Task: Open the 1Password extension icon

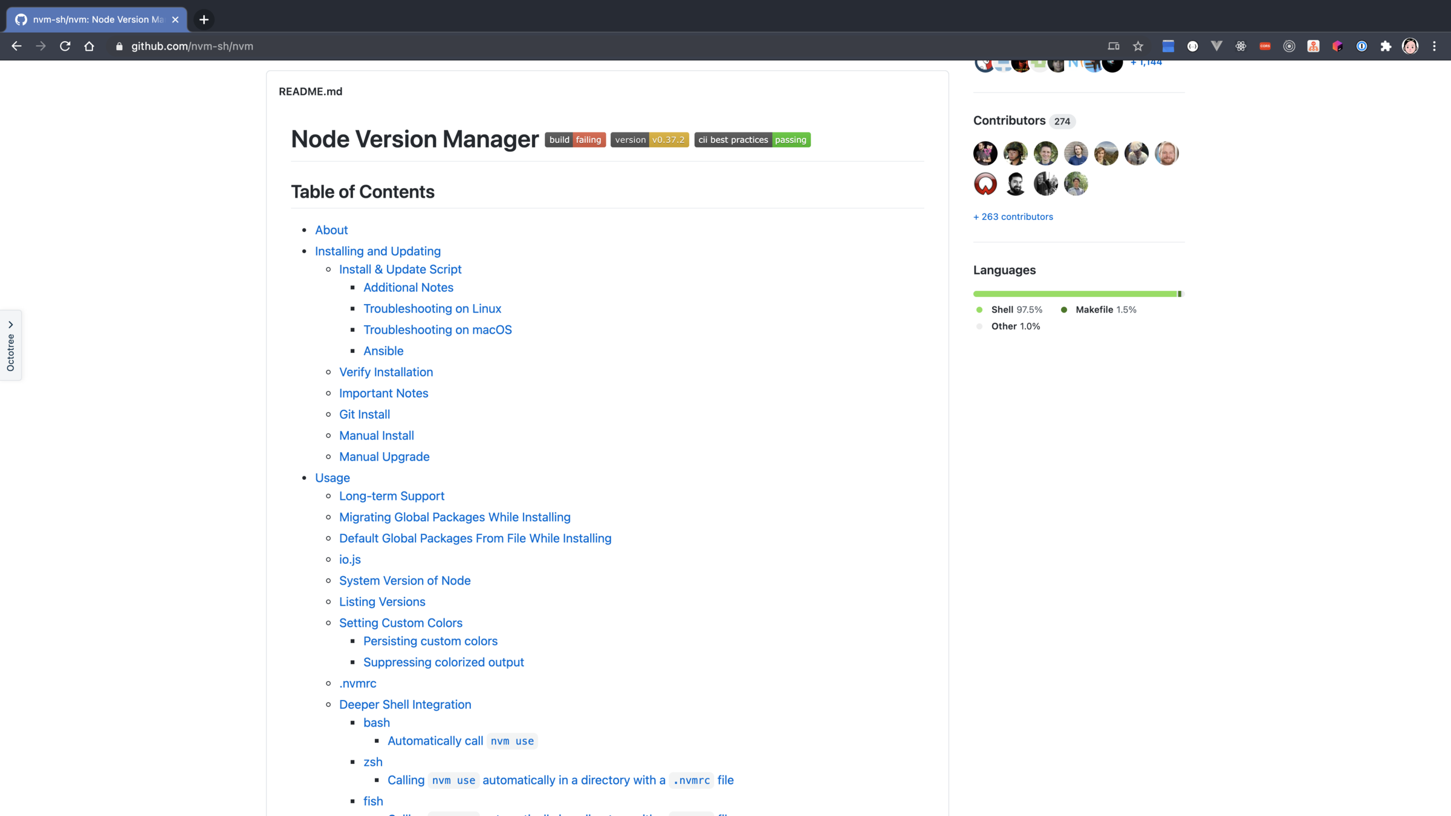Action: tap(1362, 46)
